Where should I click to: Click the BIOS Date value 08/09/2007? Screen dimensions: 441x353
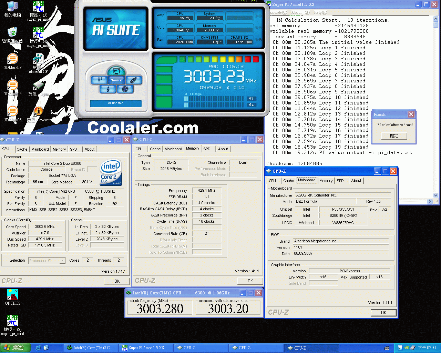[x=341, y=253]
